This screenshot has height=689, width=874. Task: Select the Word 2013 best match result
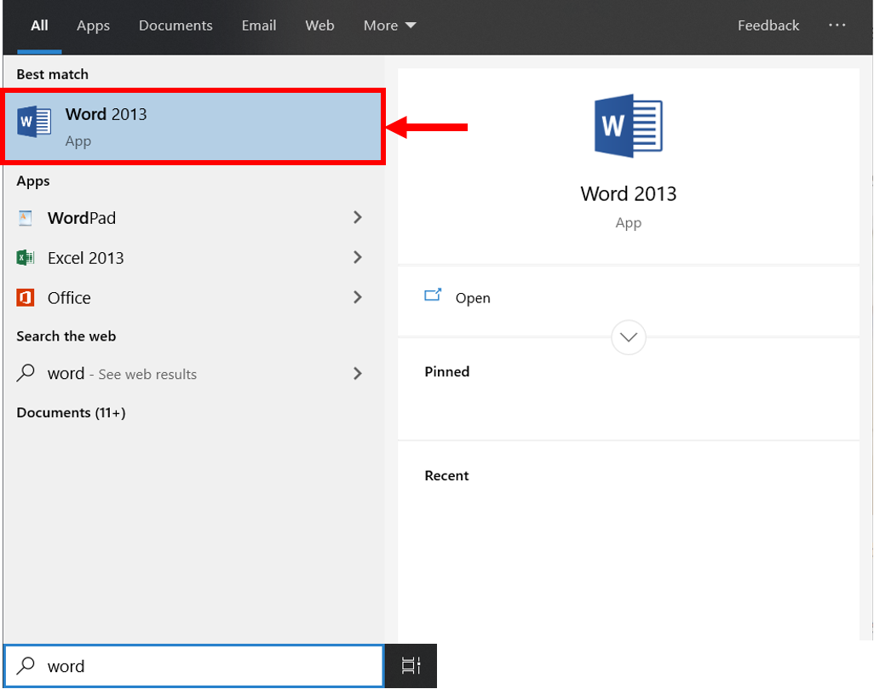[193, 126]
